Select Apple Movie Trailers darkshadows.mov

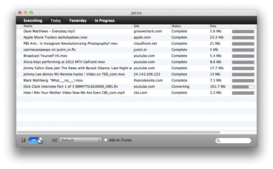[x=55, y=37]
